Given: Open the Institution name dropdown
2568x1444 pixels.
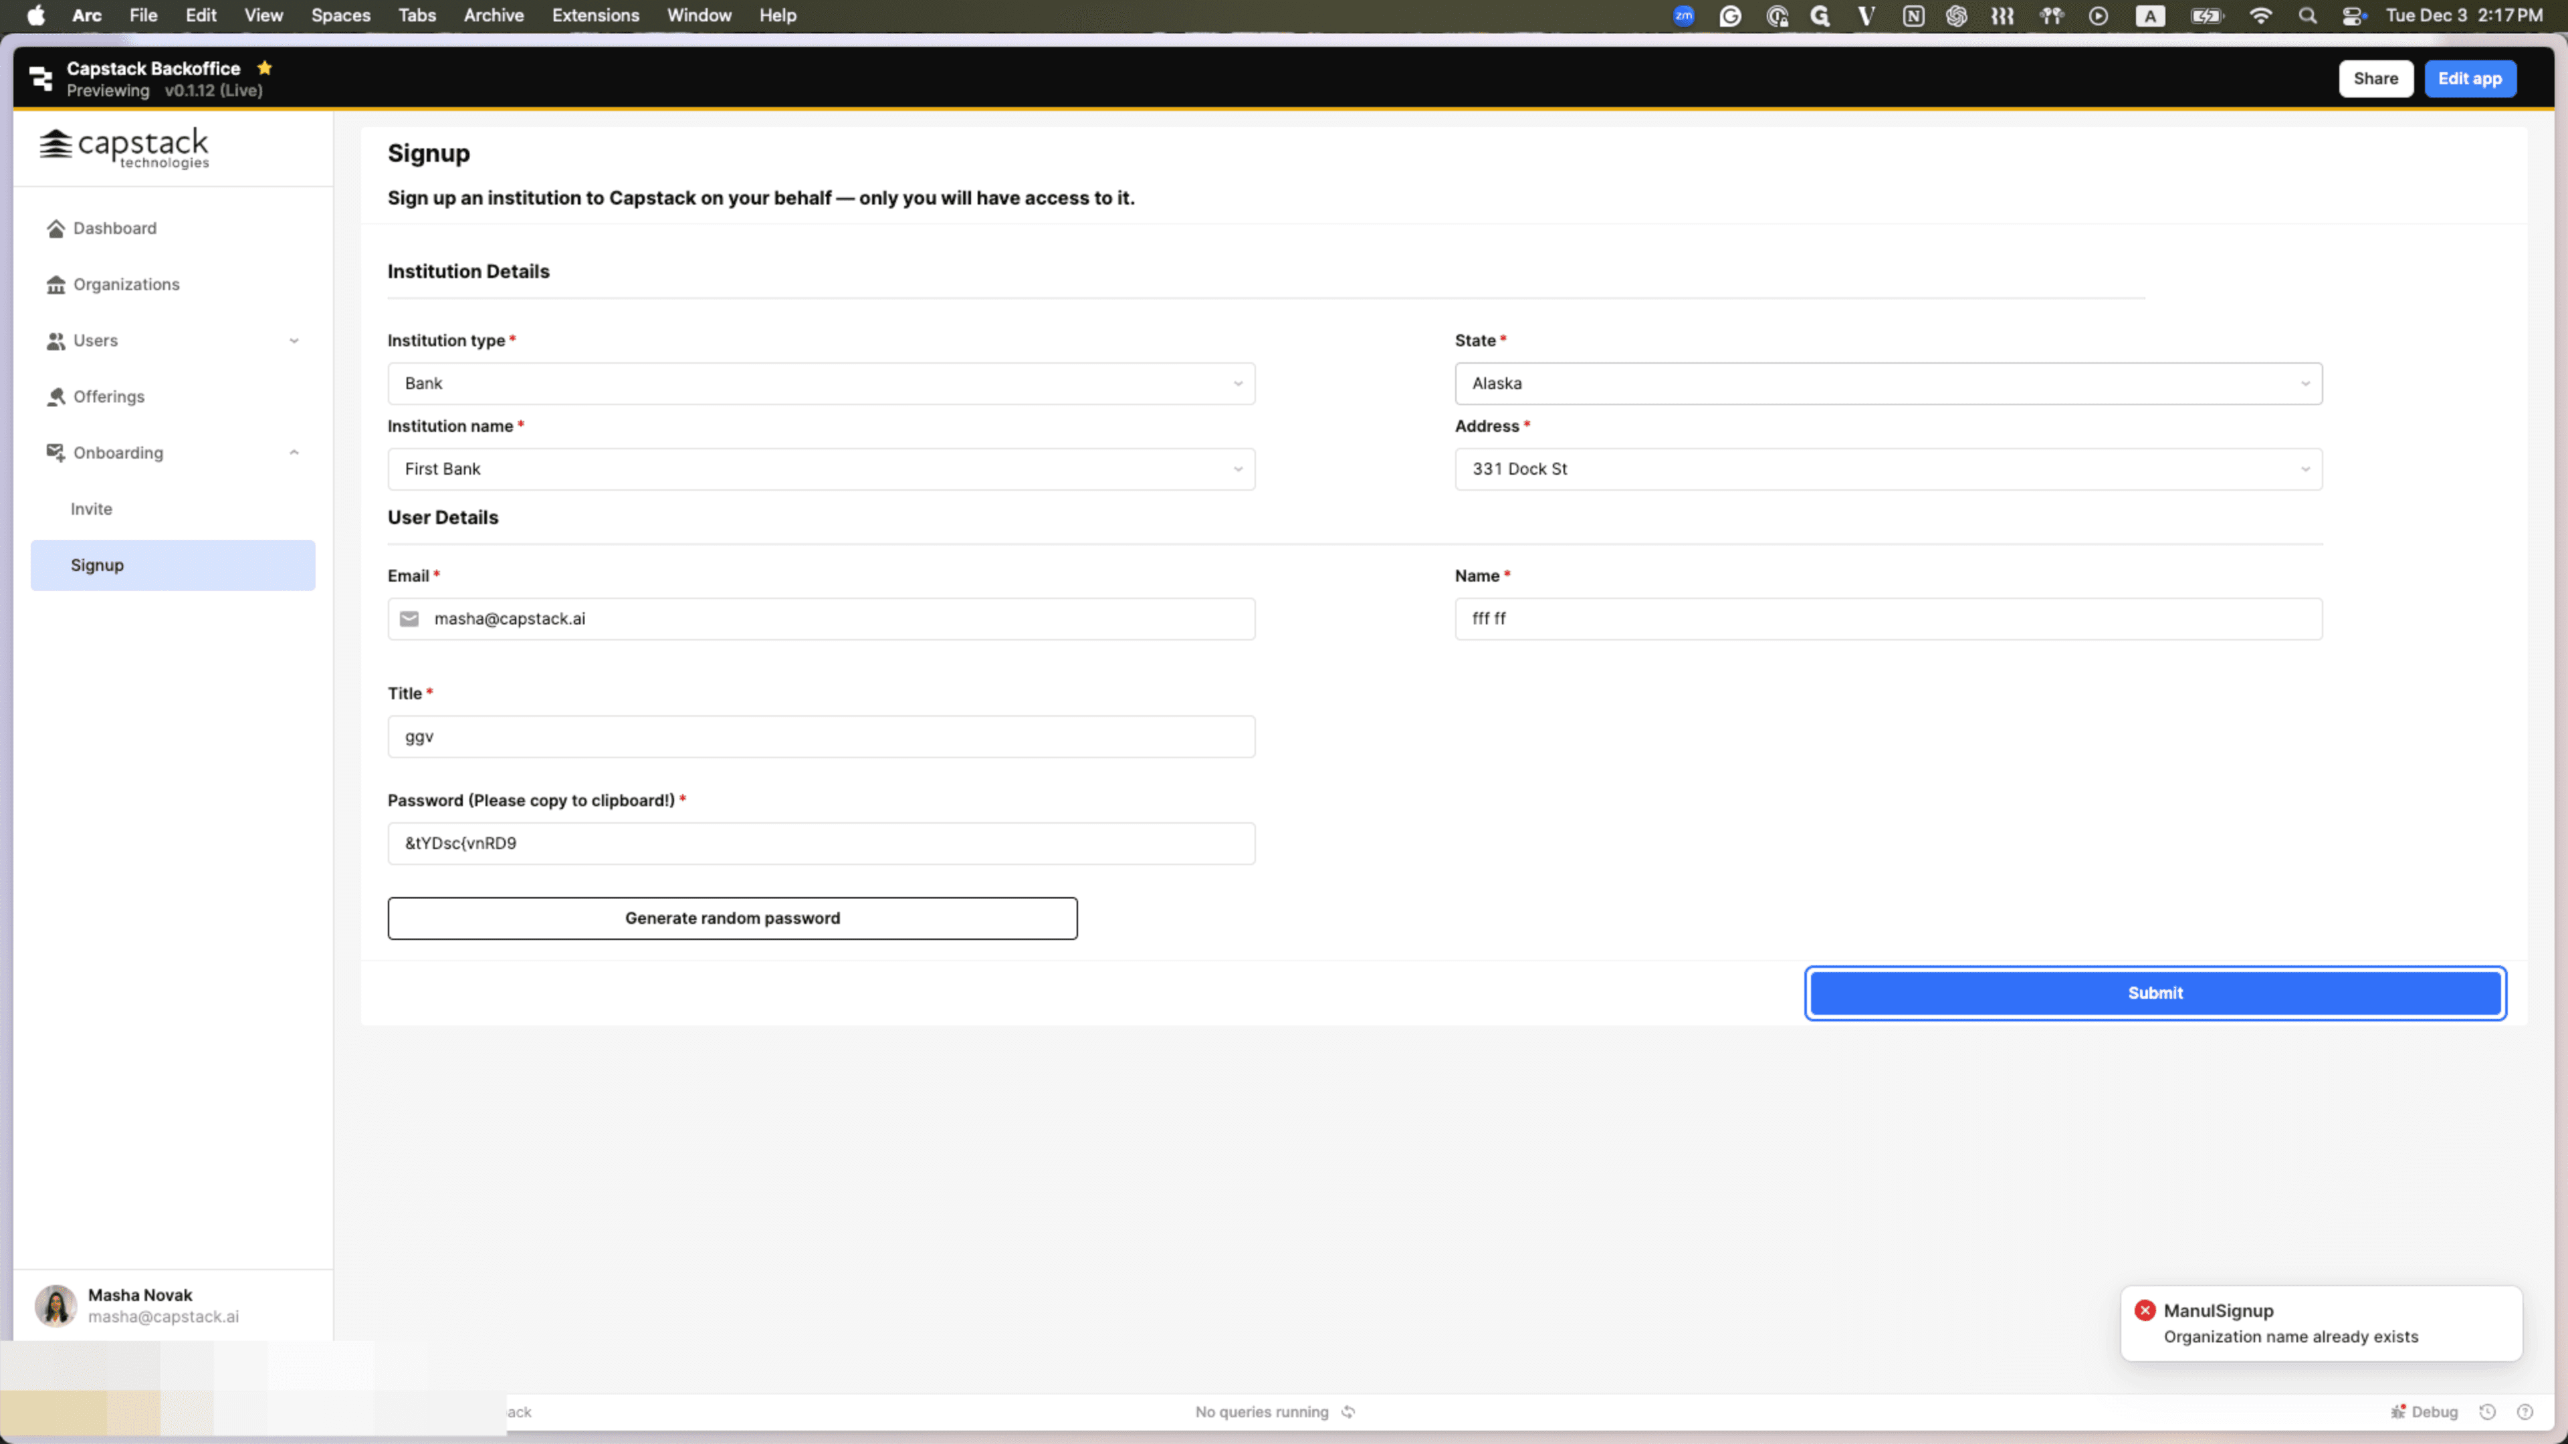Looking at the screenshot, I should 821,469.
